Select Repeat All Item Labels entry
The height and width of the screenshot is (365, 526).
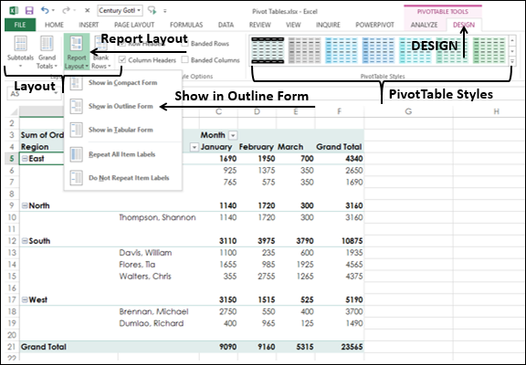[x=122, y=154]
